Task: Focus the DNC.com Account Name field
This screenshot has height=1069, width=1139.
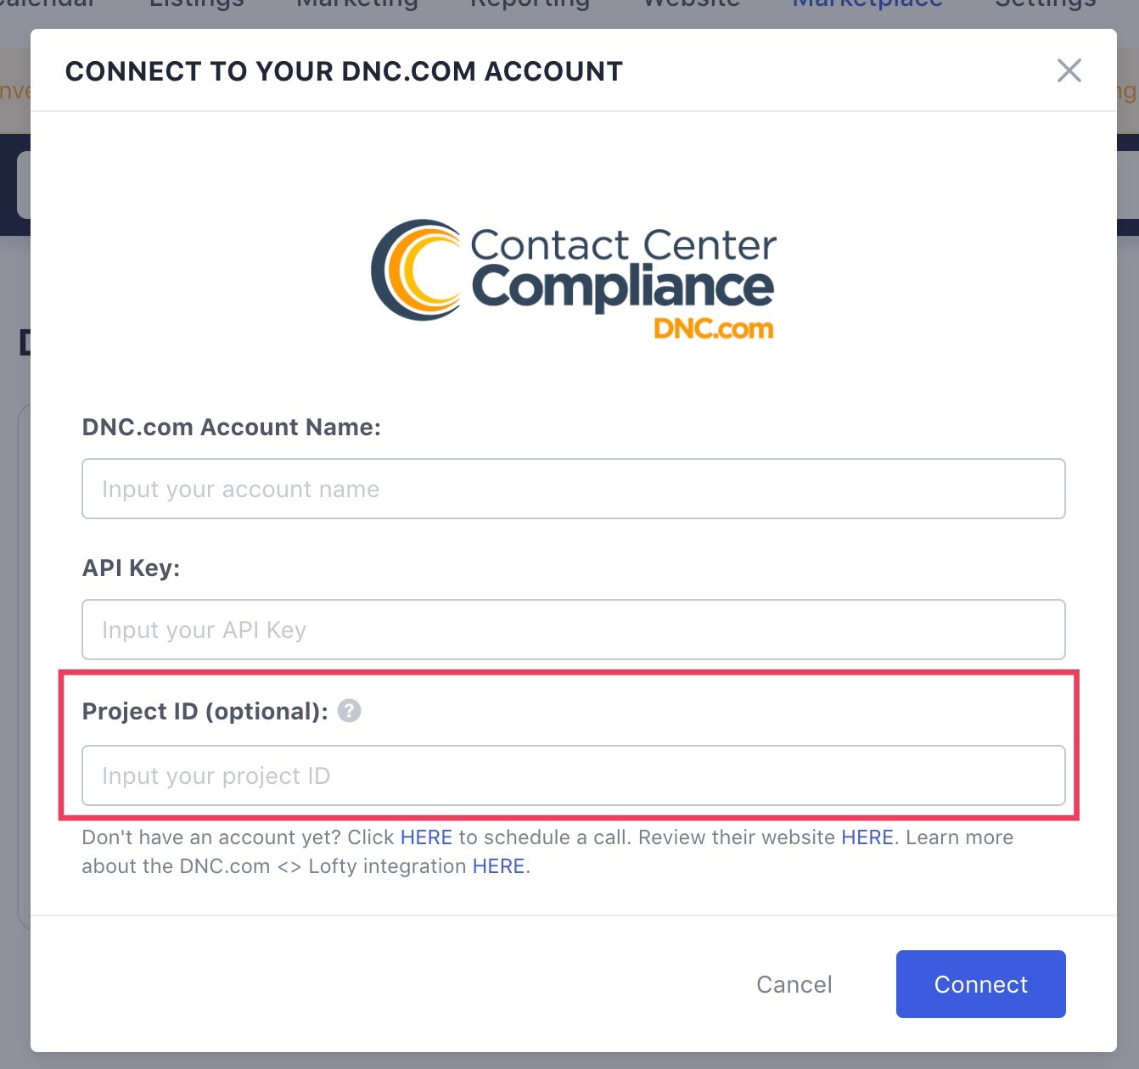Action: click(x=574, y=489)
